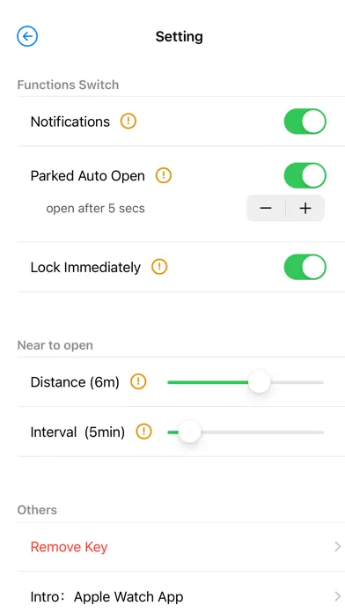The height and width of the screenshot is (613, 345).
Task: Tap the Interval slider knob
Action: [x=189, y=432]
